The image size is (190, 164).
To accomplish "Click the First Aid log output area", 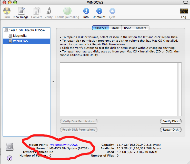I will click(x=119, y=89).
